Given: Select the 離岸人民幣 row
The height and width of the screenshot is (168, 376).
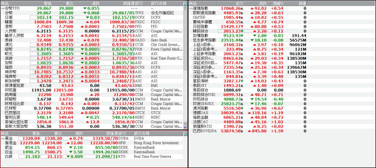Looking at the screenshot, I should 92,36.
